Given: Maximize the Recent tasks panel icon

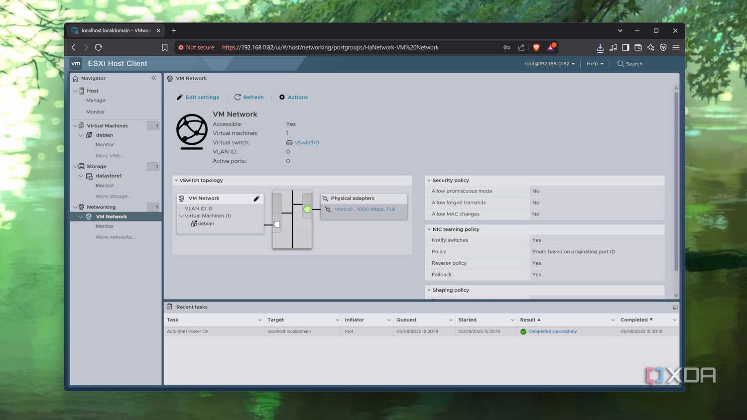Looking at the screenshot, I should point(675,308).
